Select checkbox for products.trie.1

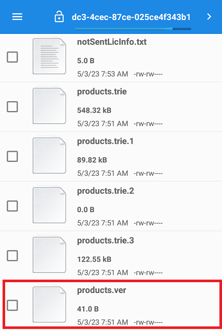[12, 156]
